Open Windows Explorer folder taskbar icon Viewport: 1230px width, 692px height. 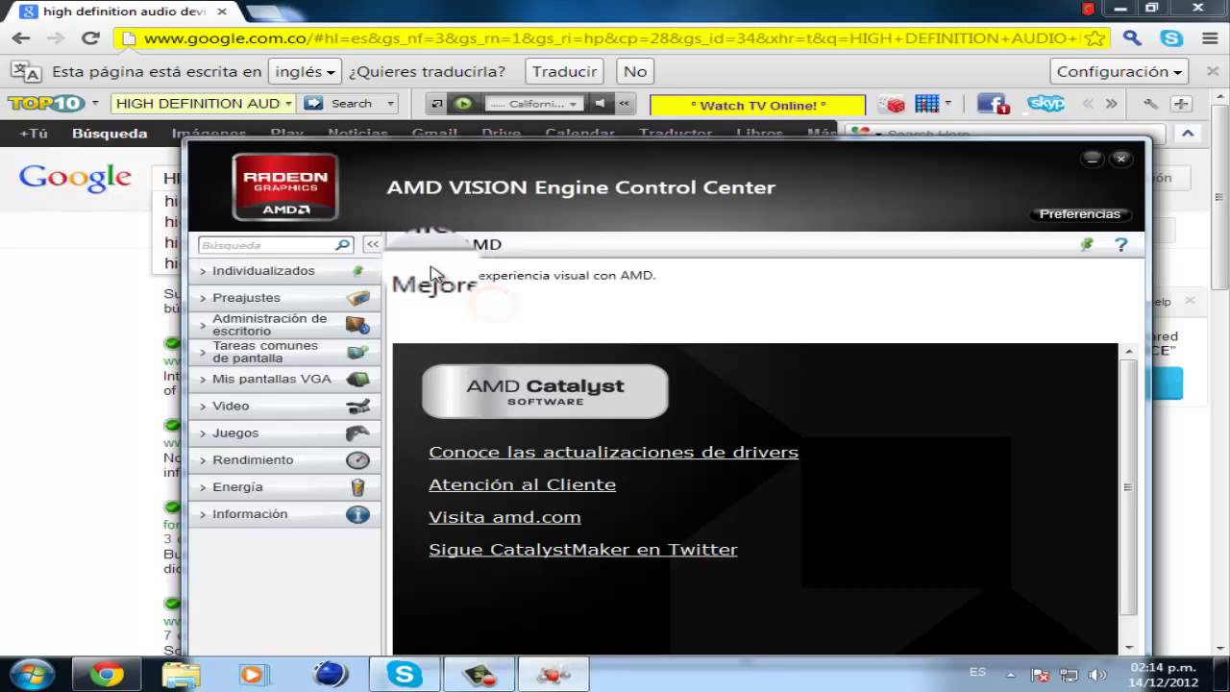point(181,674)
